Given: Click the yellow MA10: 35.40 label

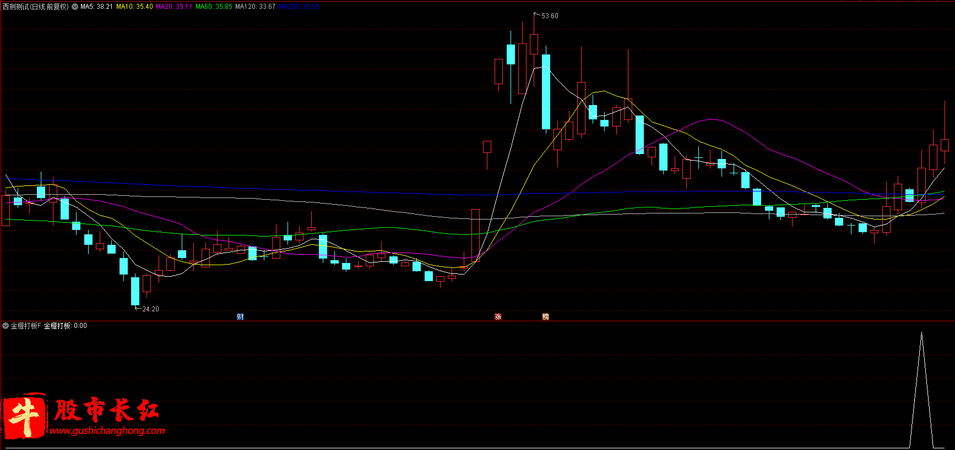Looking at the screenshot, I should 134,7.
